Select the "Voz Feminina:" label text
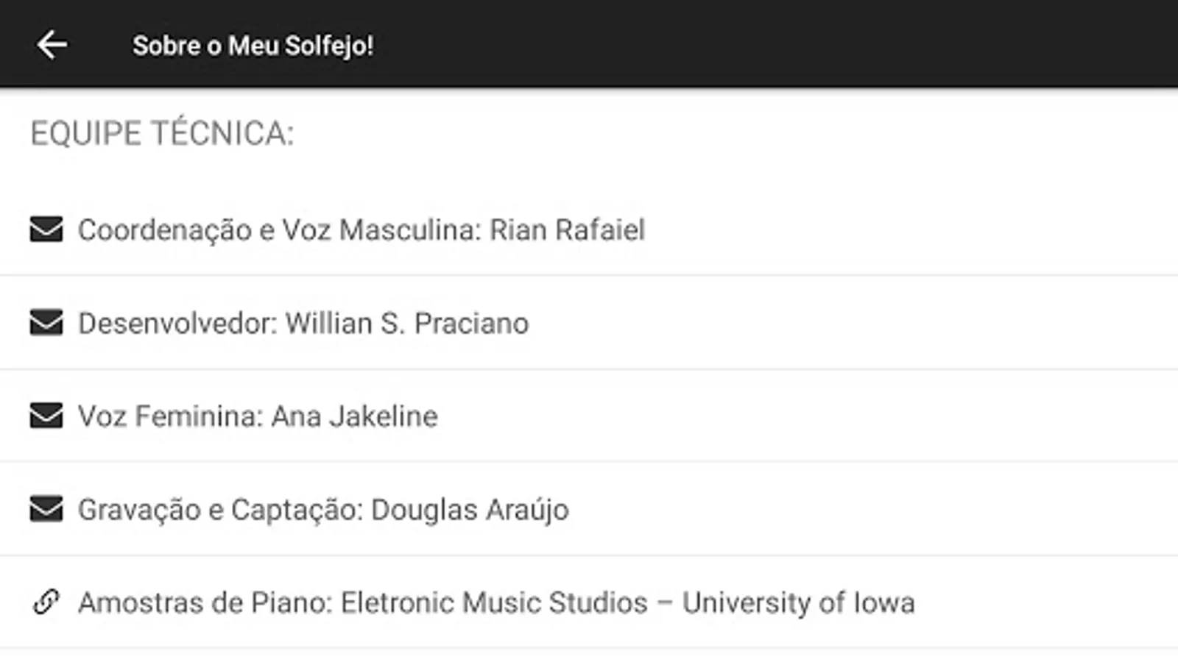 point(170,416)
